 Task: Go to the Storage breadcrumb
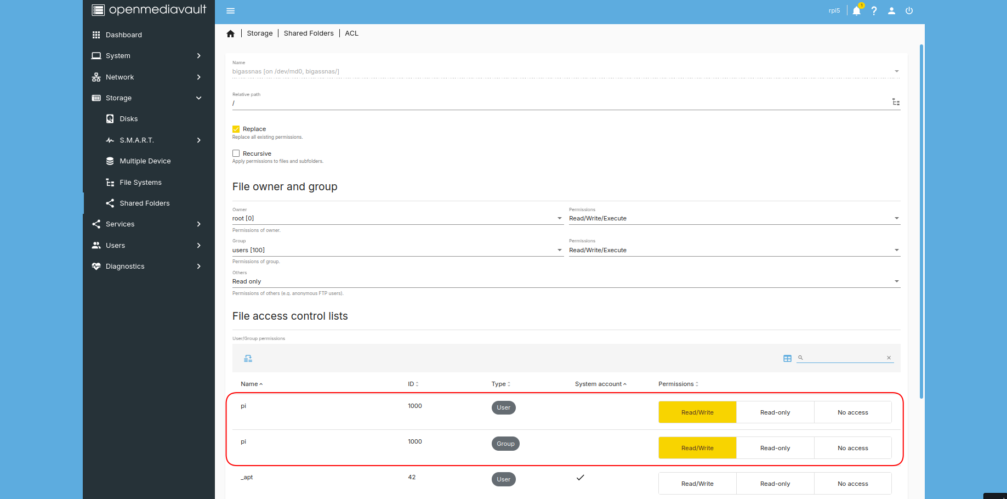click(x=260, y=33)
